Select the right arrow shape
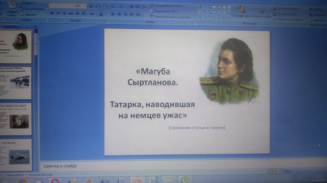The width and height of the screenshot is (327, 183). [x=214, y=12]
